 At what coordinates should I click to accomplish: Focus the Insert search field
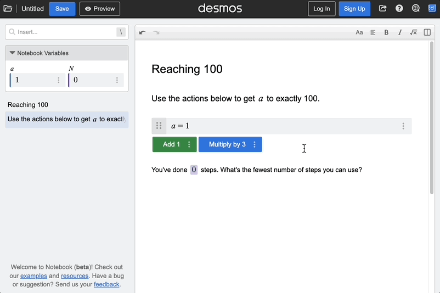pos(67,32)
